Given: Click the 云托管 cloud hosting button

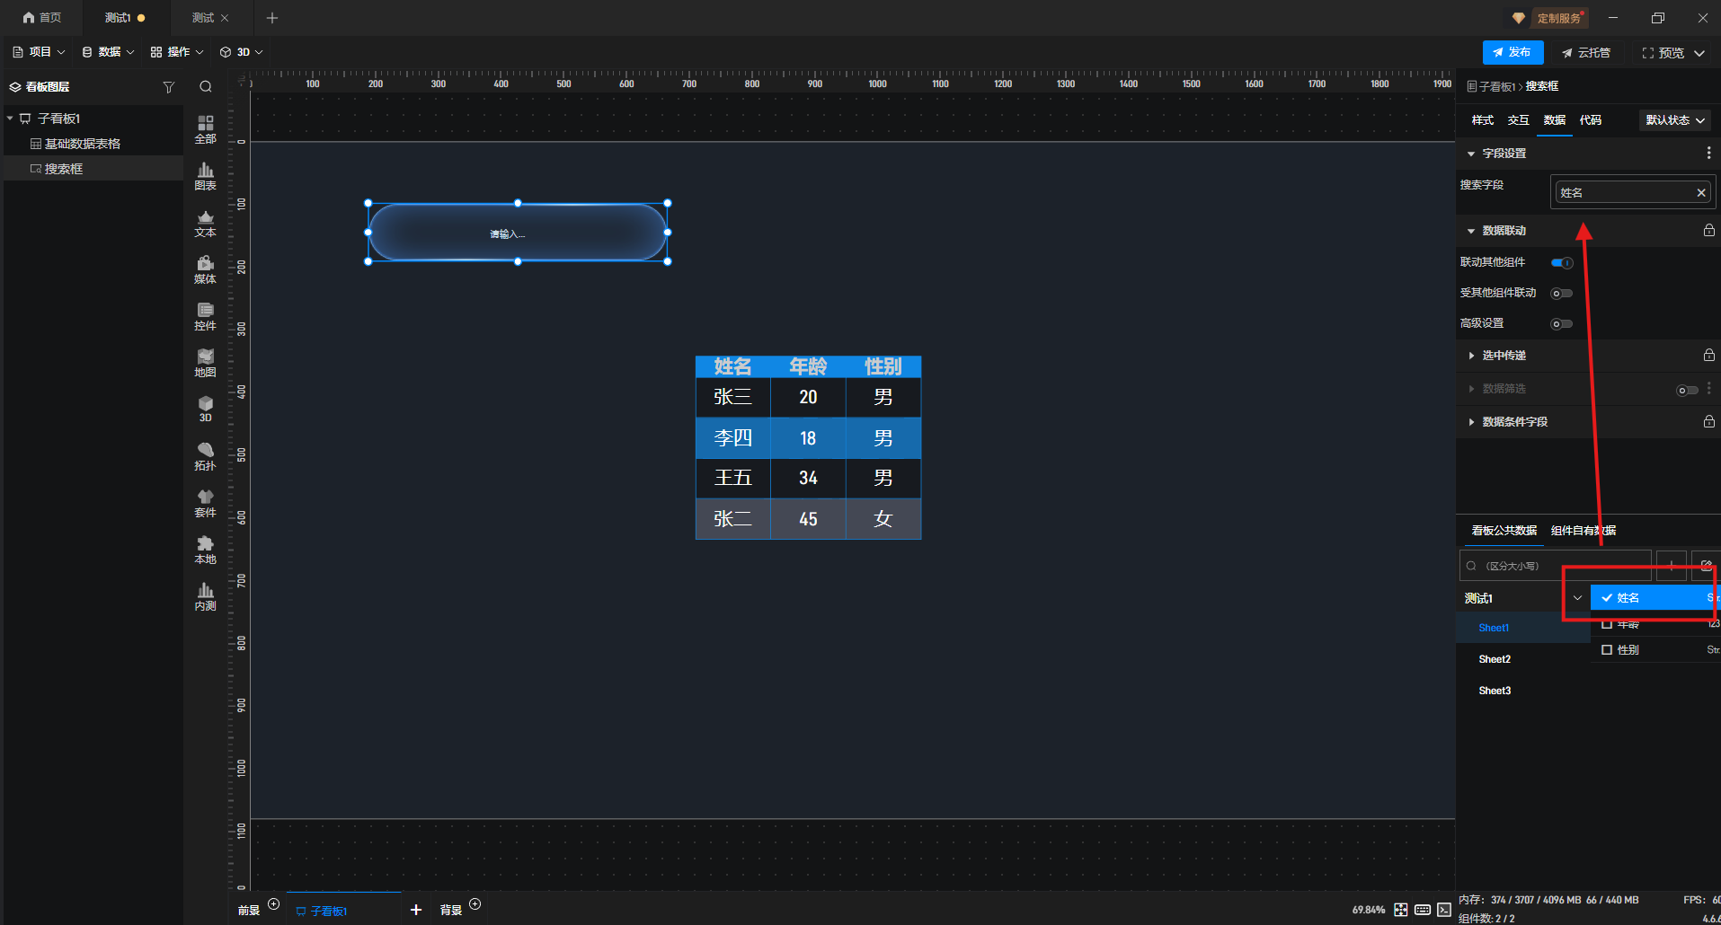Looking at the screenshot, I should 1586,53.
